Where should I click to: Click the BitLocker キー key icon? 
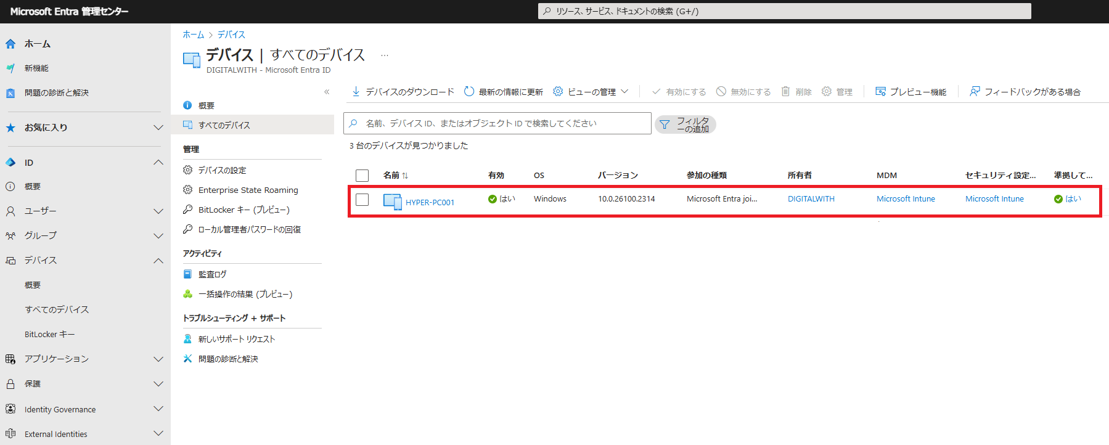click(188, 210)
